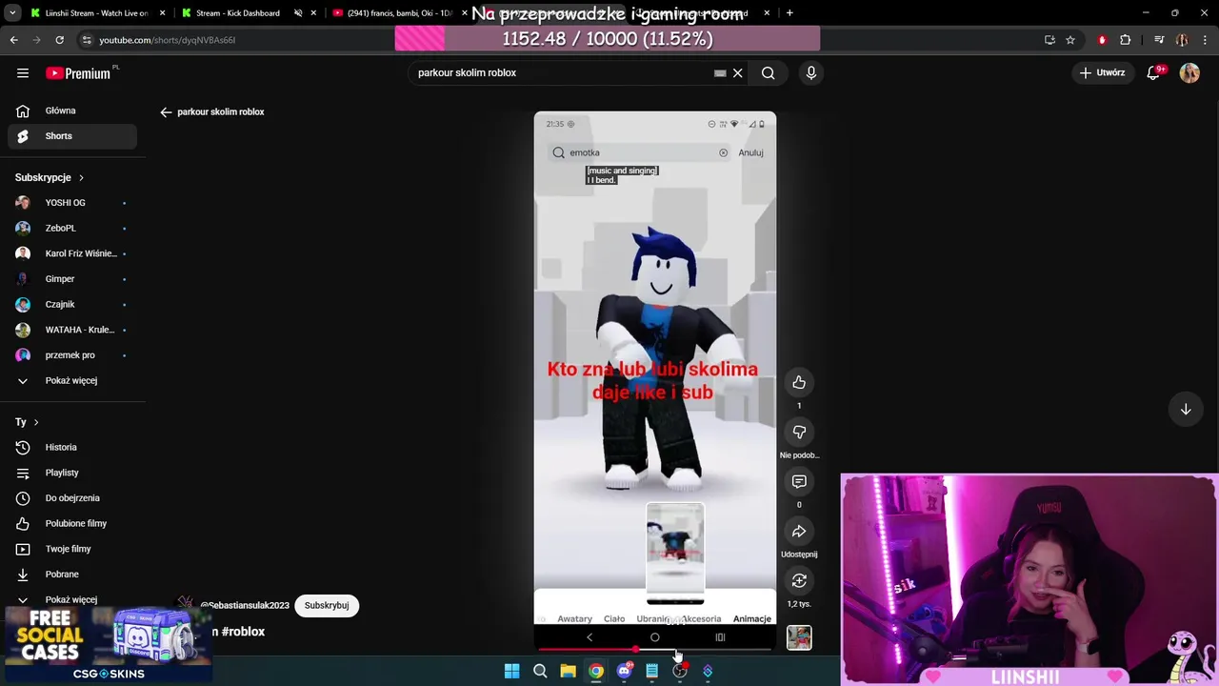Viewport: 1219px width, 686px height.
Task: Open przemek pro channel
Action: pyautogui.click(x=71, y=355)
